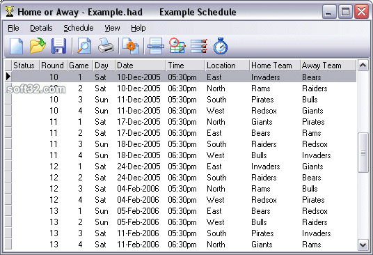
Task: Select row marker for Invaders vs Bears
Action: coord(8,77)
